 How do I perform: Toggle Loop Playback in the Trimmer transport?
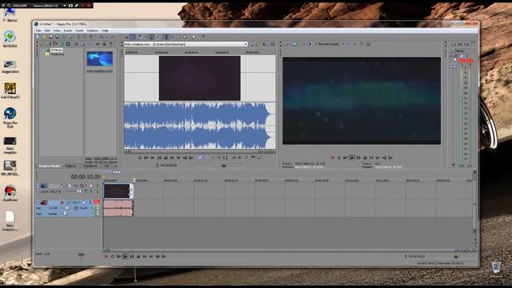point(140,158)
